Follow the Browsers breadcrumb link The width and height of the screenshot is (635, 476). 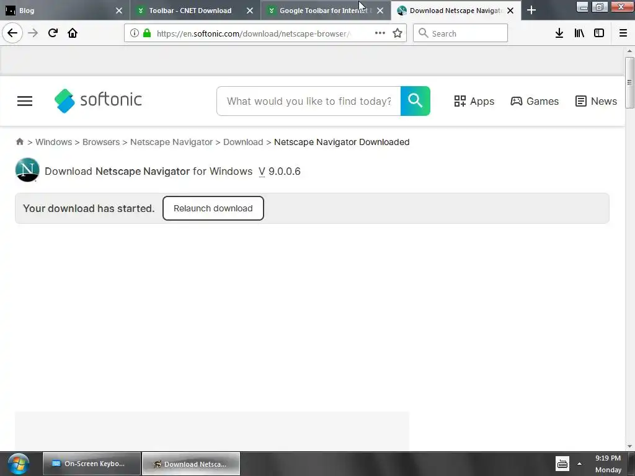pos(101,142)
